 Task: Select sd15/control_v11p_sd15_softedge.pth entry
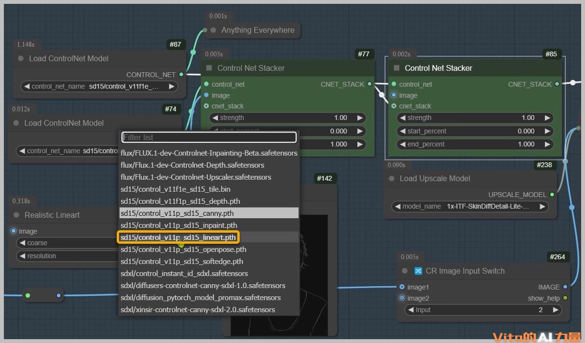pos(209,261)
